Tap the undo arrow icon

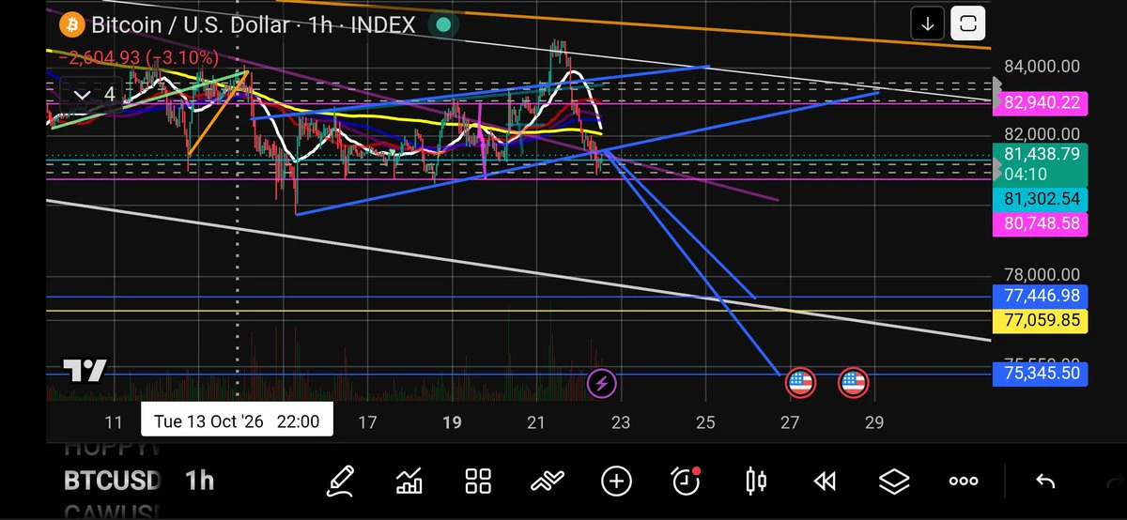[1044, 482]
